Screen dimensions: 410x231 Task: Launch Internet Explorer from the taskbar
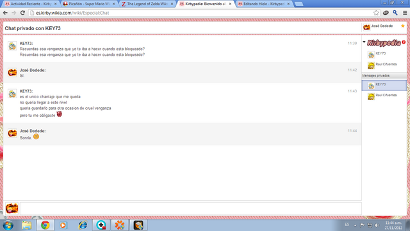[x=83, y=225]
